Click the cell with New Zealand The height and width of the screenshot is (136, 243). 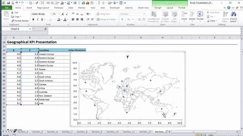pyautogui.click(x=51, y=96)
